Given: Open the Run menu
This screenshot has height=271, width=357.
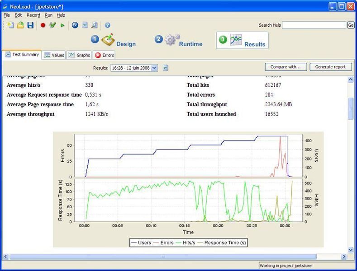Looking at the screenshot, I should tap(48, 15).
